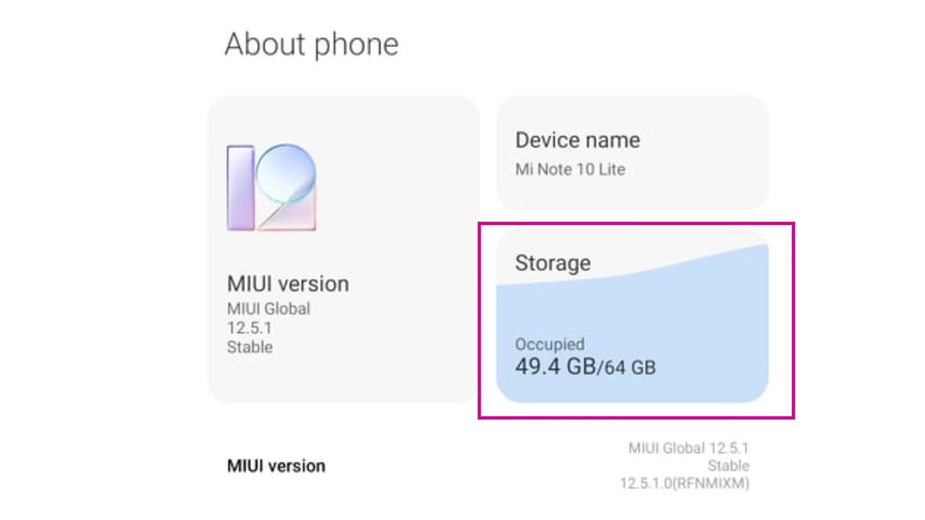Click the MIUI Global 12.5.1 Stable card text
925x520 pixels.
[x=268, y=328]
